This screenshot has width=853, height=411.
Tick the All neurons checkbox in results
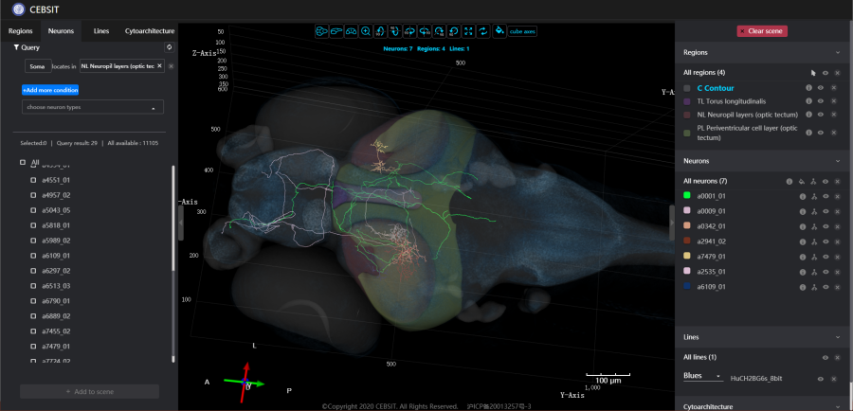coord(23,163)
